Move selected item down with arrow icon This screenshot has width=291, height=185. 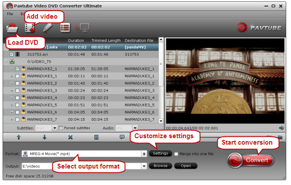45,137
